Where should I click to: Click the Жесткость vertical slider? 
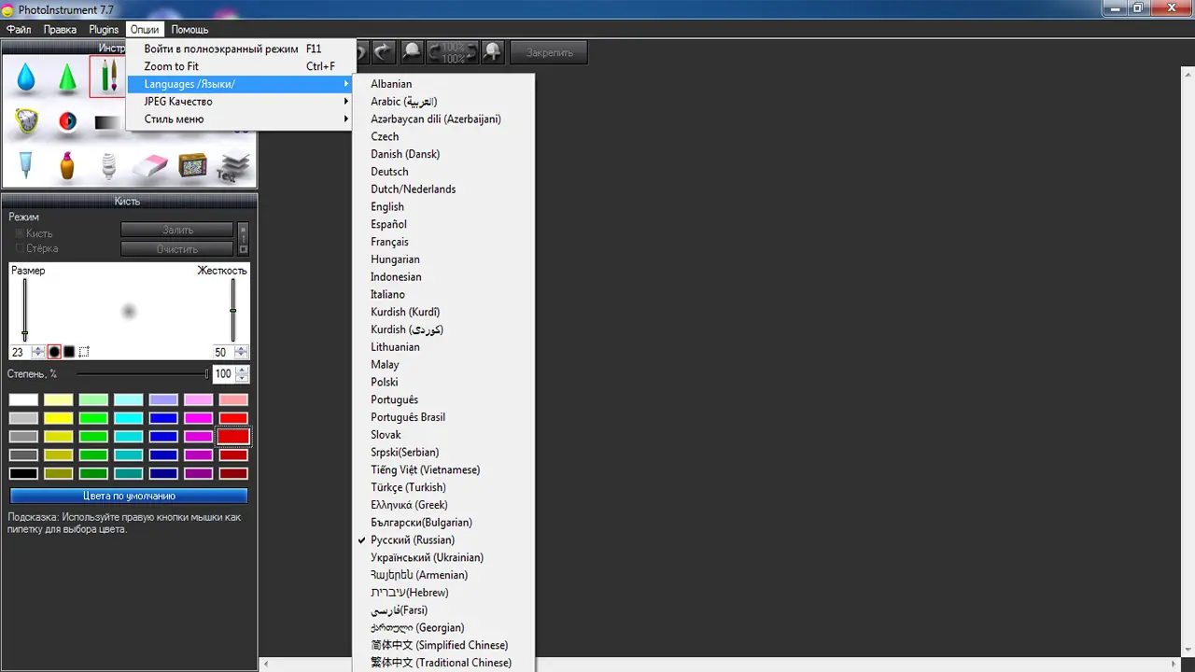[232, 308]
